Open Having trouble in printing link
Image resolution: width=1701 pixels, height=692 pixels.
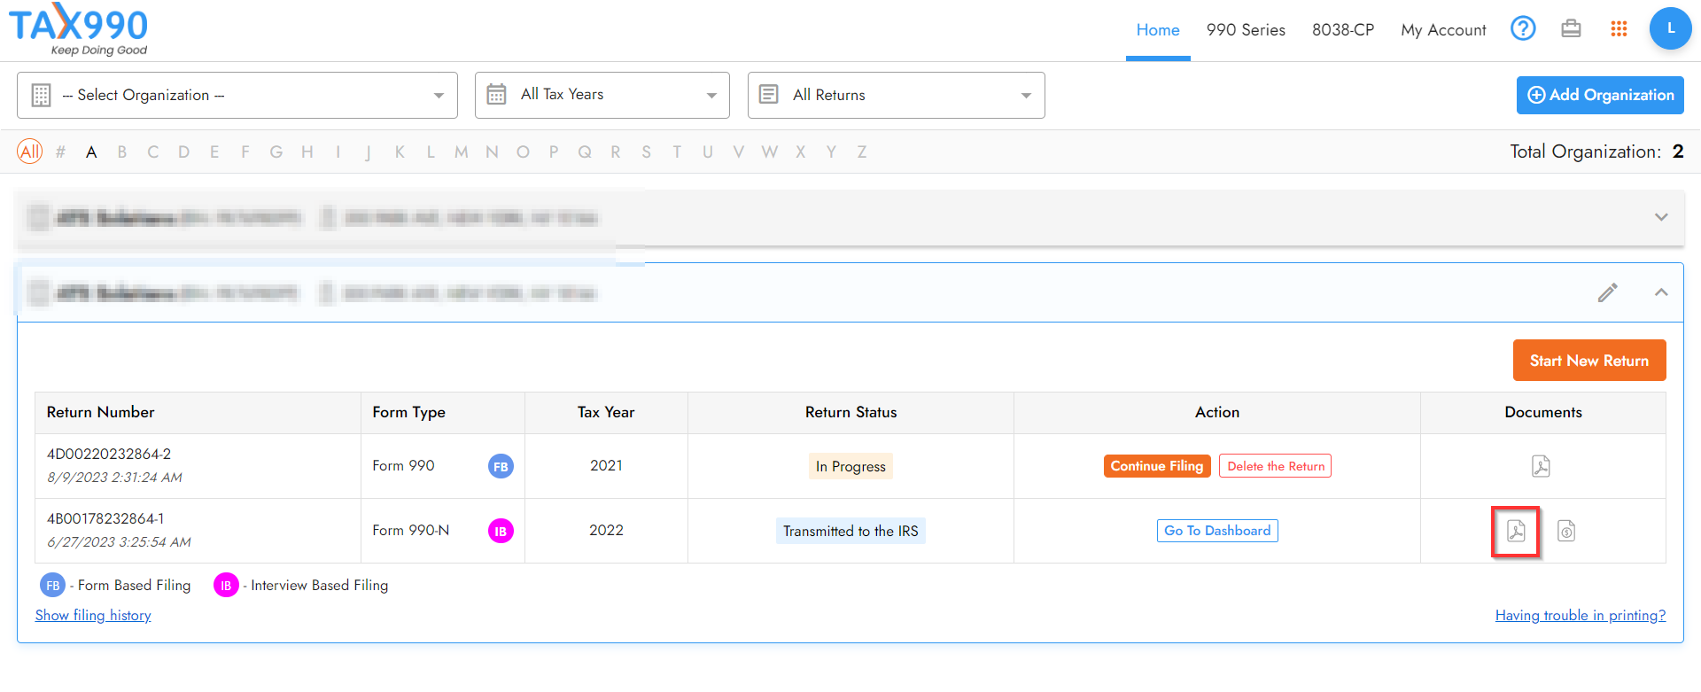pyautogui.click(x=1581, y=615)
